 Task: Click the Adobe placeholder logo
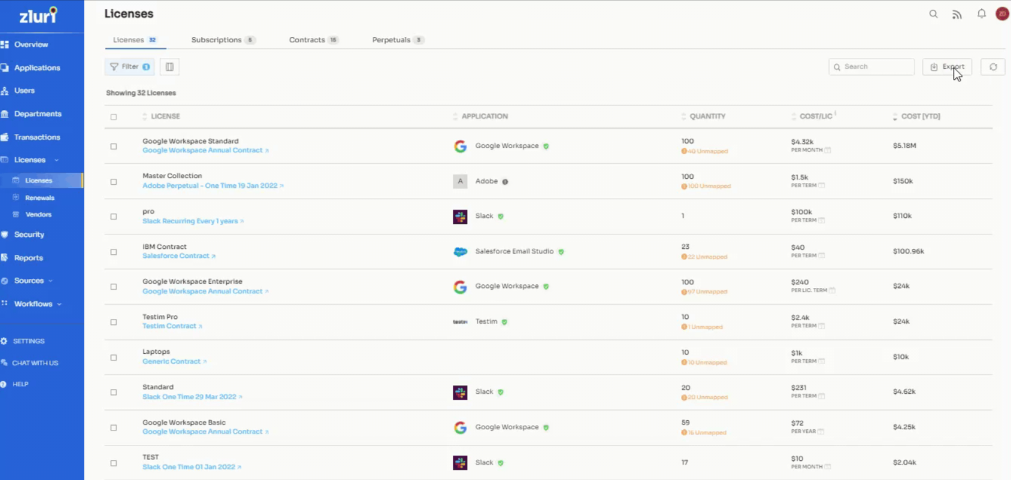coord(460,181)
